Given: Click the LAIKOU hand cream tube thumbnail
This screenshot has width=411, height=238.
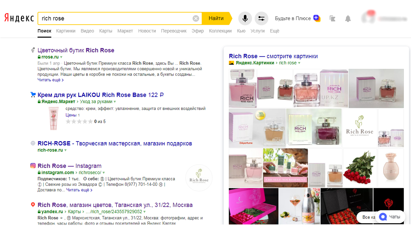Looking at the screenshot, I should tap(54, 118).
